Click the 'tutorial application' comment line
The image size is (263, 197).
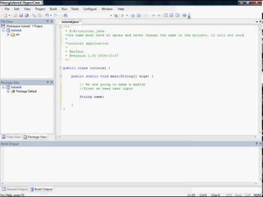point(87,43)
